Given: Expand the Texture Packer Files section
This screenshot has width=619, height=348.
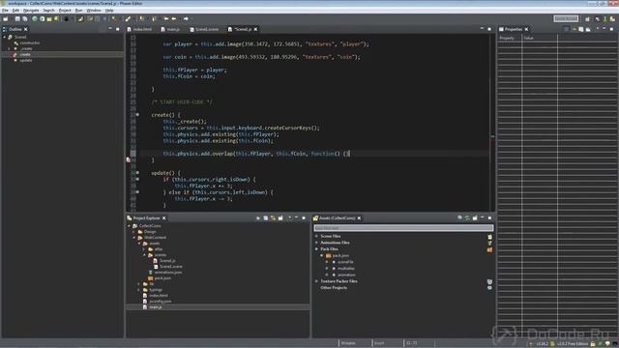Looking at the screenshot, I should pyautogui.click(x=316, y=281).
